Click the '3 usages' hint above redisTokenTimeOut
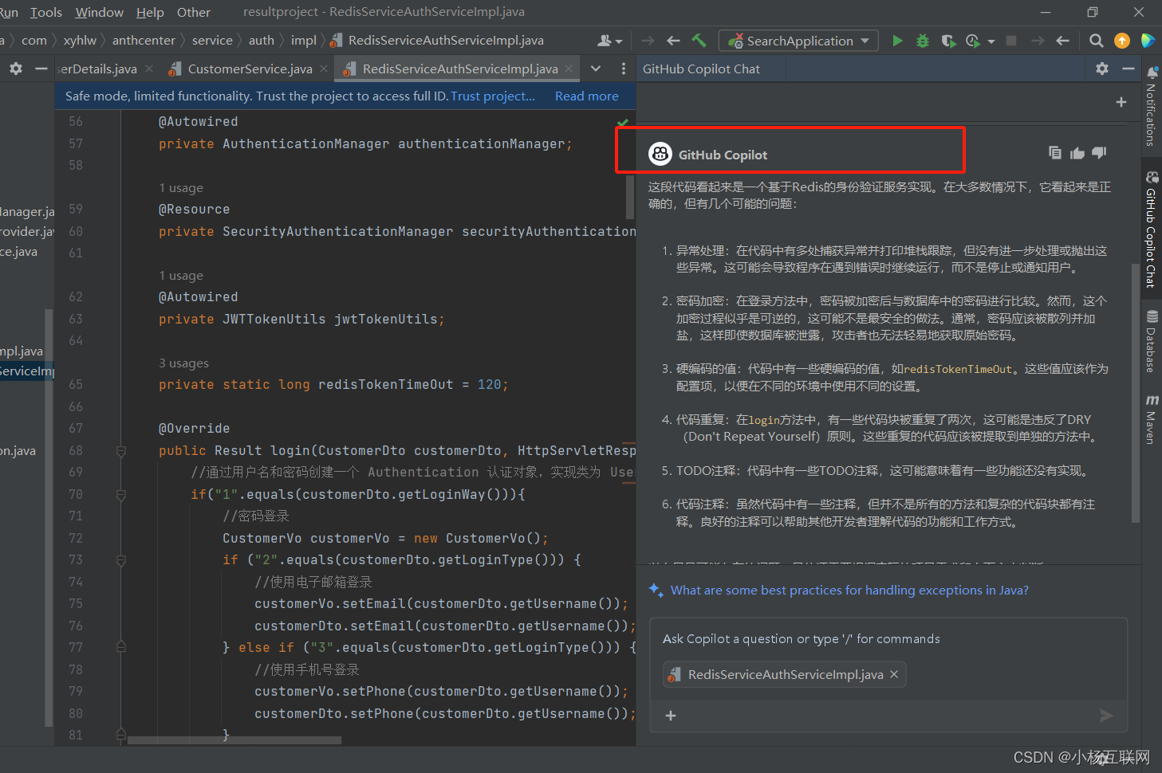 tap(183, 363)
